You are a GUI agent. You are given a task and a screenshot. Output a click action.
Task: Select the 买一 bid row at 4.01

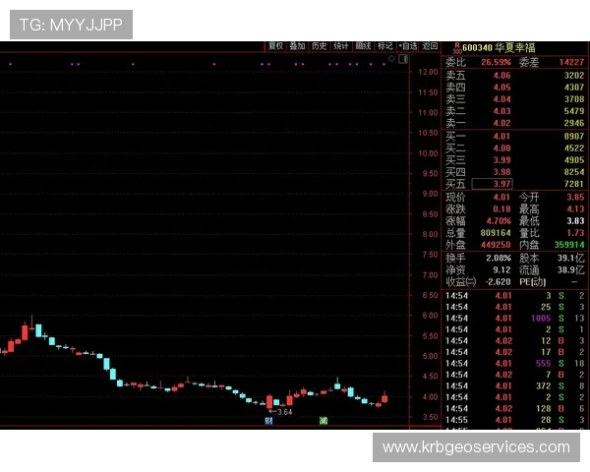coord(513,136)
